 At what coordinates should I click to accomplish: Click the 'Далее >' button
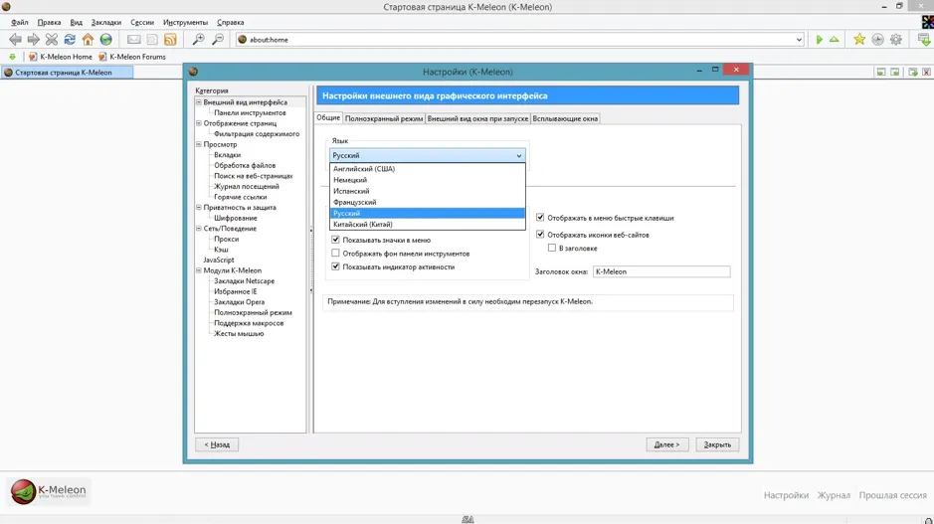[x=666, y=444]
